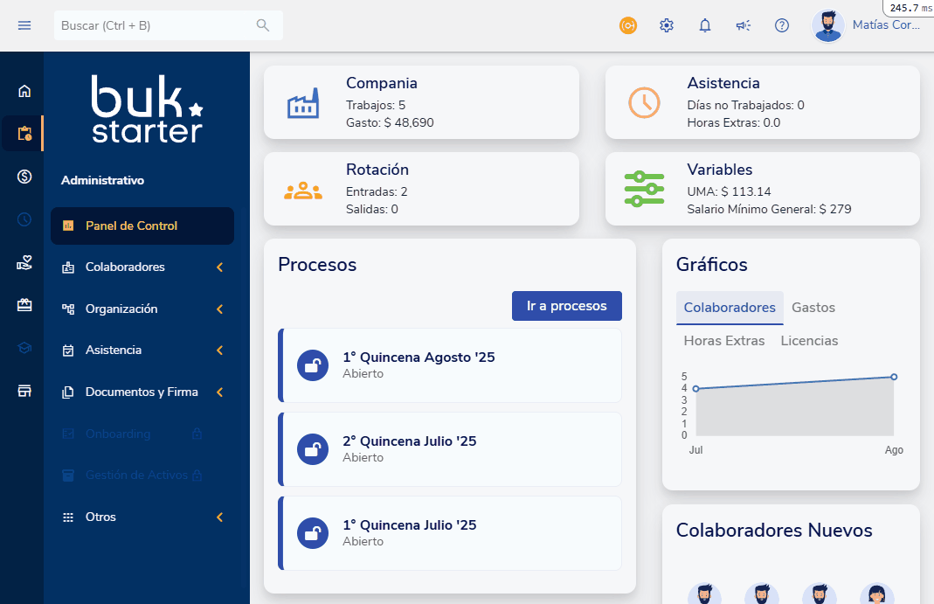
Task: Open the settings gear icon
Action: (x=667, y=25)
